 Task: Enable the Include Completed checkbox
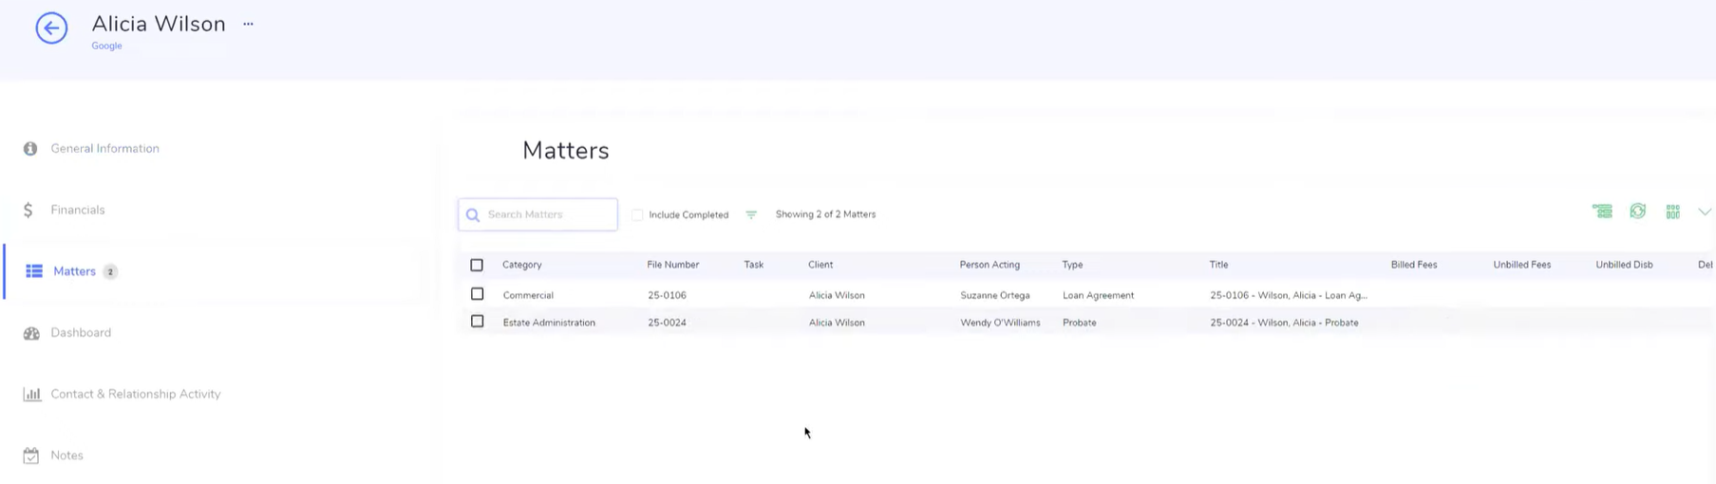pyautogui.click(x=637, y=214)
